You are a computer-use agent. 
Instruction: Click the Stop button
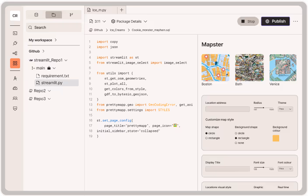point(248,21)
